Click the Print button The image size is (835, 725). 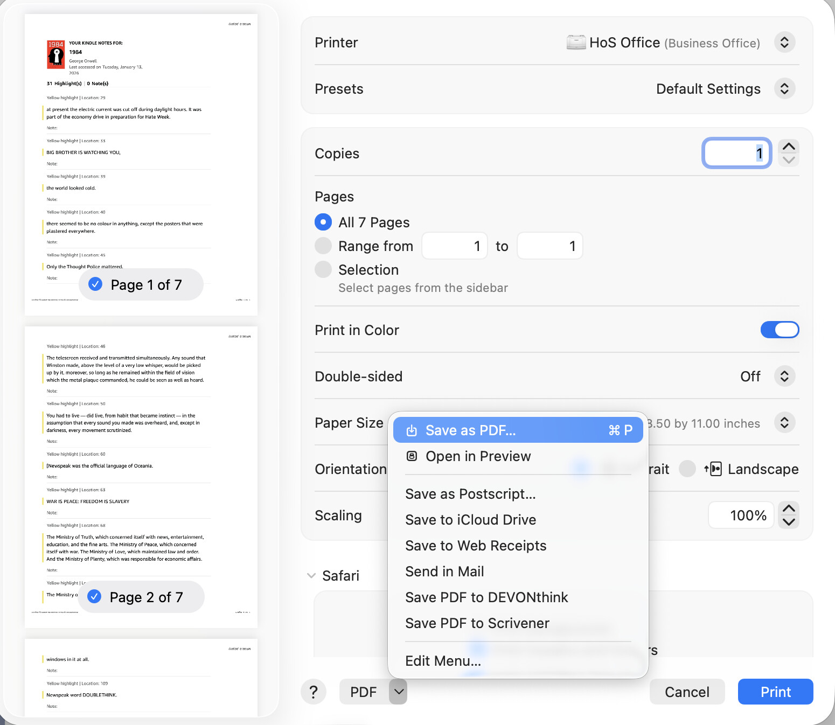[775, 692]
